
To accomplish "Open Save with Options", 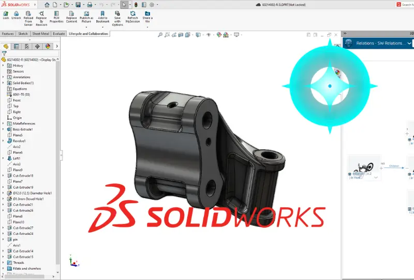I will 117,19.
